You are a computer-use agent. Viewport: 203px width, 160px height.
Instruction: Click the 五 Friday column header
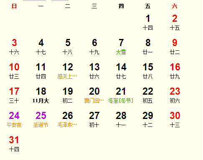click(148, 6)
